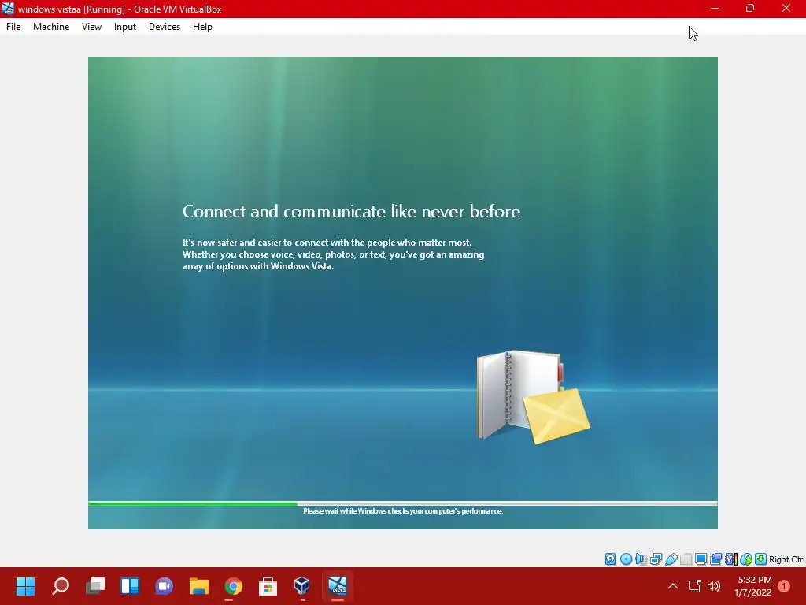
Task: Click the optical disk status icon
Action: [626, 559]
